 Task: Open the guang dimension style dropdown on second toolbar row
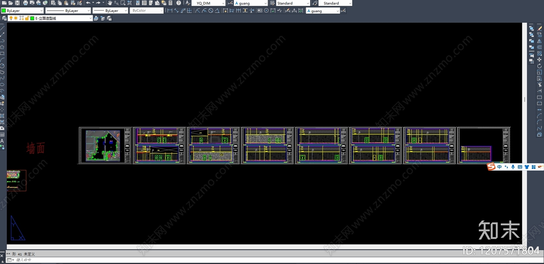coord(323,11)
